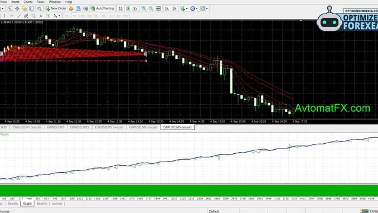The height and width of the screenshot is (213, 378).
Task: Switch to the GBPUSD,M5 chart tab
Action: click(x=56, y=127)
